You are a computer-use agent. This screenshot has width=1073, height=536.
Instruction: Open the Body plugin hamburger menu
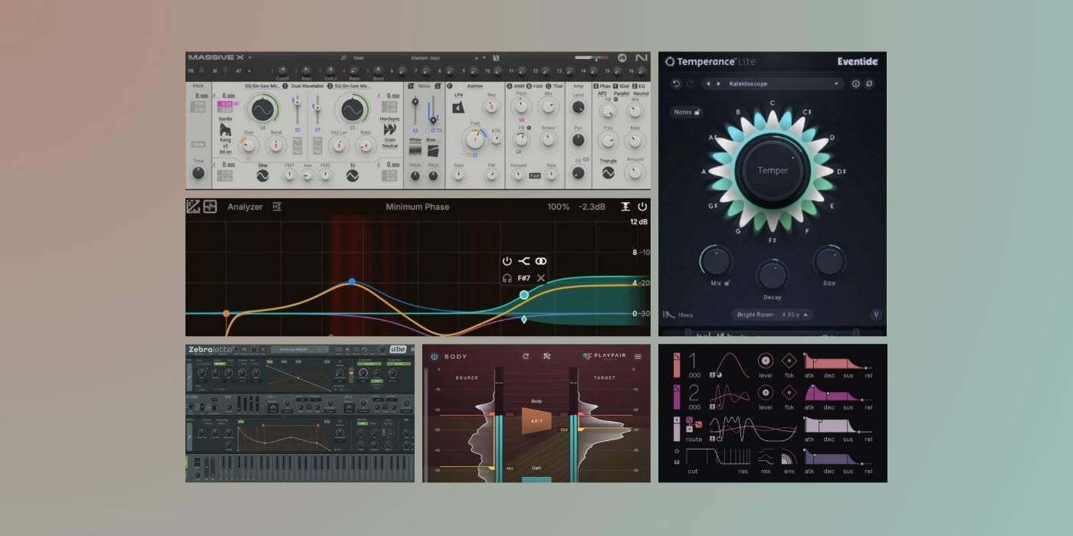tap(638, 356)
